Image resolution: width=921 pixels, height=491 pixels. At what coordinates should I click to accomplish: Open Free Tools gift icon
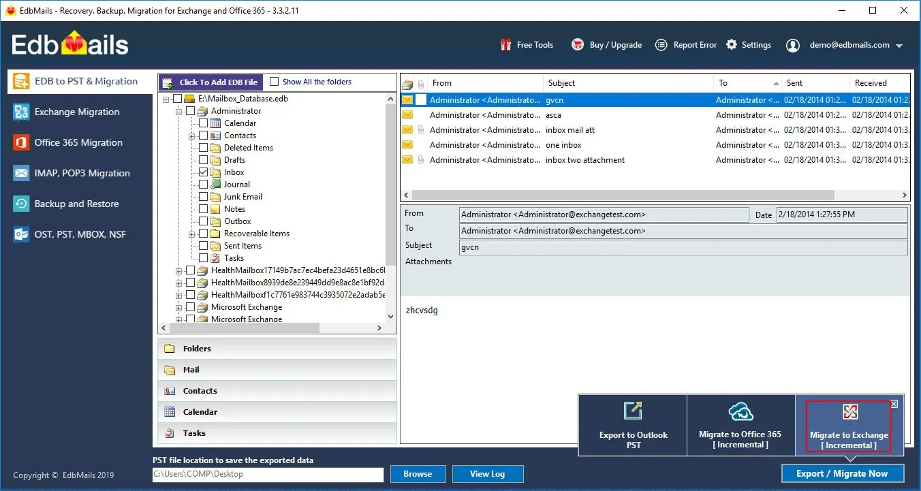[x=505, y=45]
